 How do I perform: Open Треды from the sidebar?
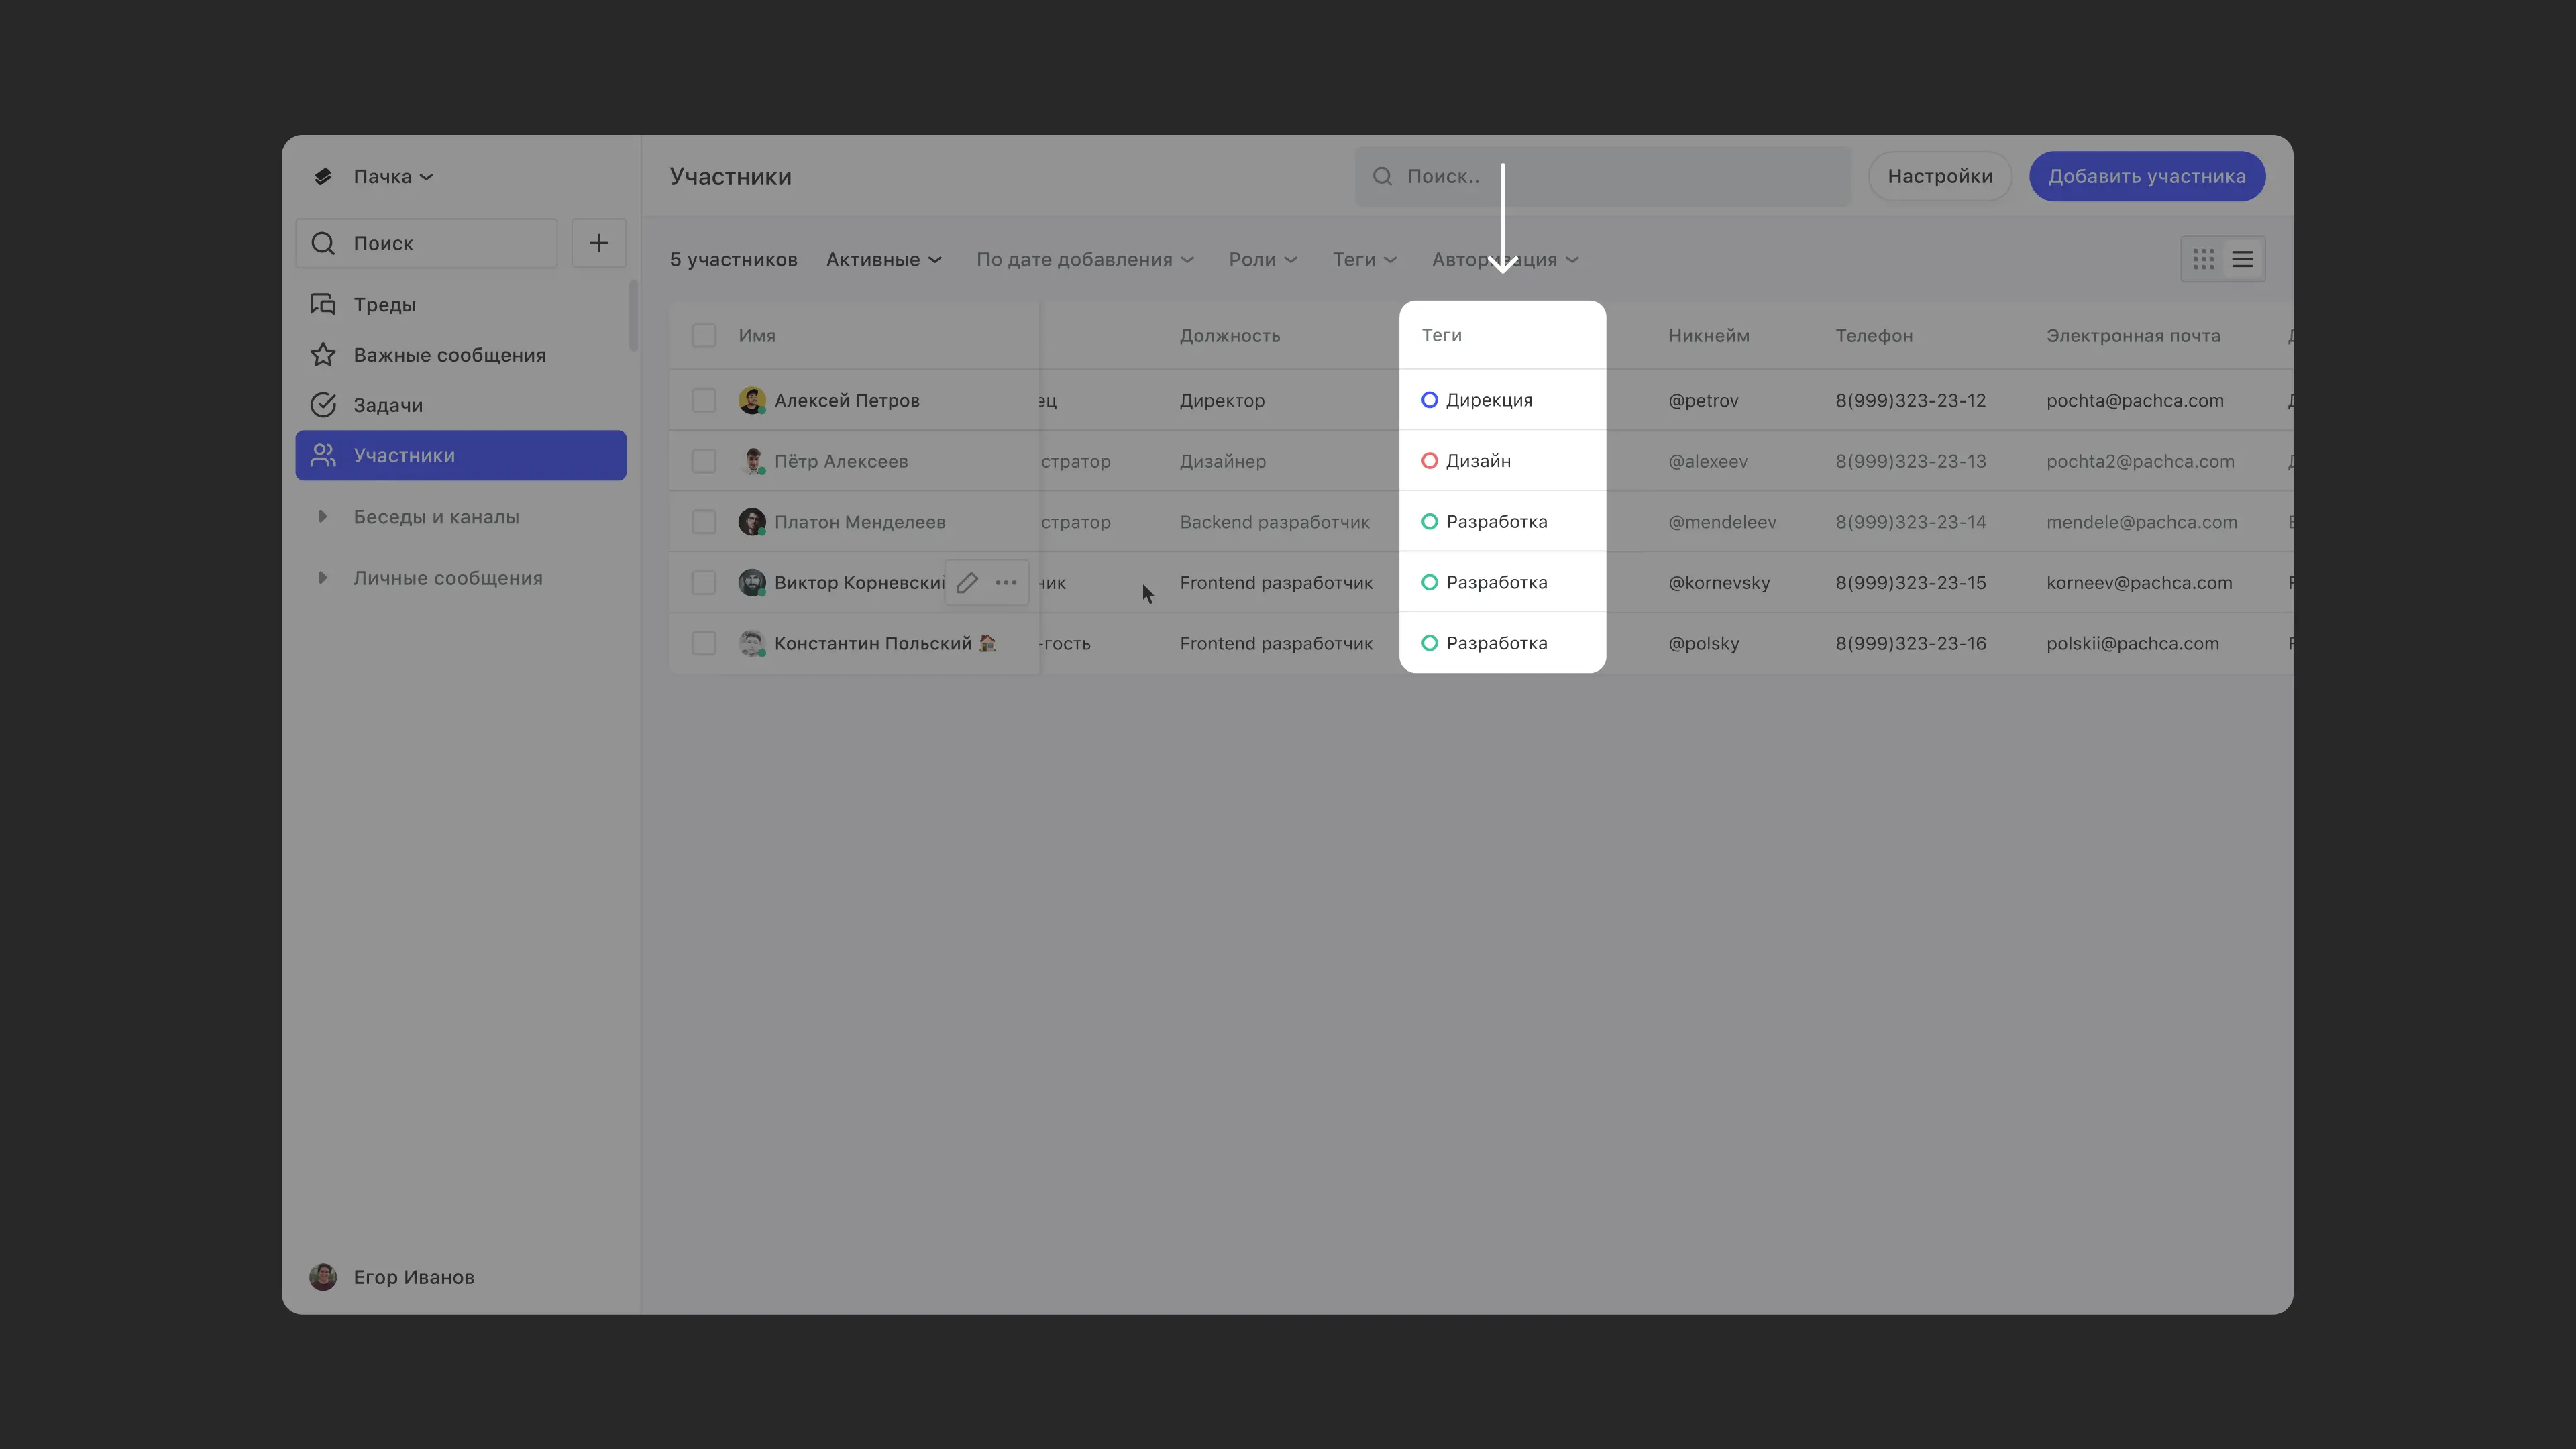384,305
